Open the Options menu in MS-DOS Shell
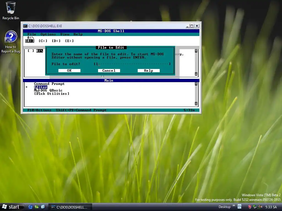Screen dimensions: 282x211 pyautogui.click(x=48, y=34)
